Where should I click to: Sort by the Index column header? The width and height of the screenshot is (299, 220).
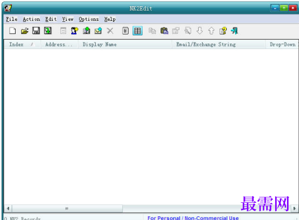click(22, 44)
